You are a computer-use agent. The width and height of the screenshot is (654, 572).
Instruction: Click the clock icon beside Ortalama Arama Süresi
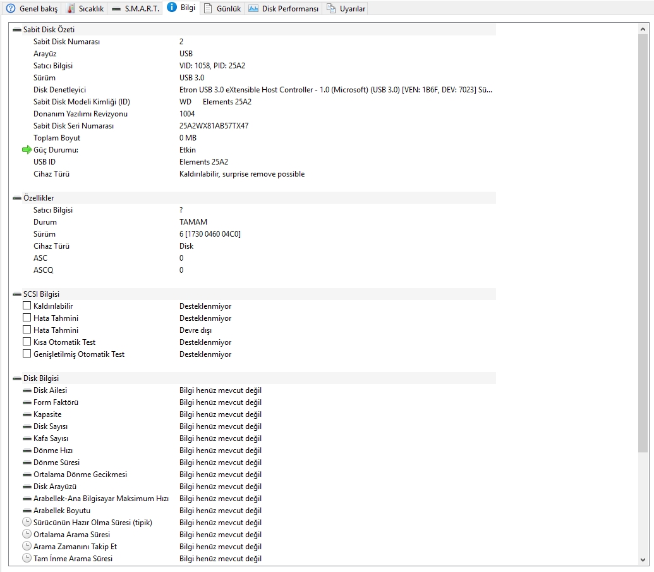click(26, 535)
